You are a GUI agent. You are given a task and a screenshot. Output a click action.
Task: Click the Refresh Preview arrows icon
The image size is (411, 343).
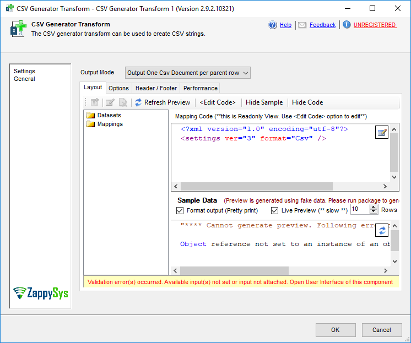click(x=138, y=102)
